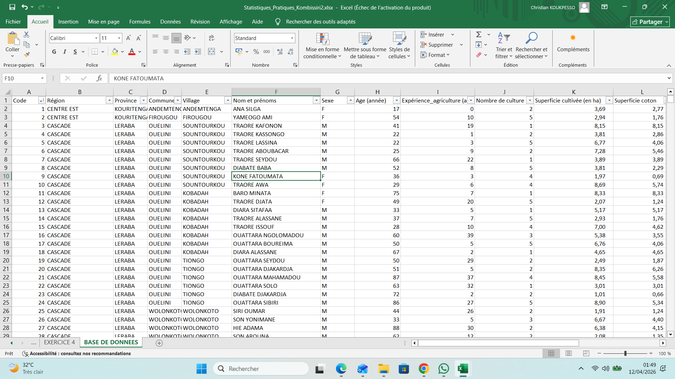Image resolution: width=675 pixels, height=379 pixels.
Task: Click the Format Painter brush icon
Action: coord(27,54)
